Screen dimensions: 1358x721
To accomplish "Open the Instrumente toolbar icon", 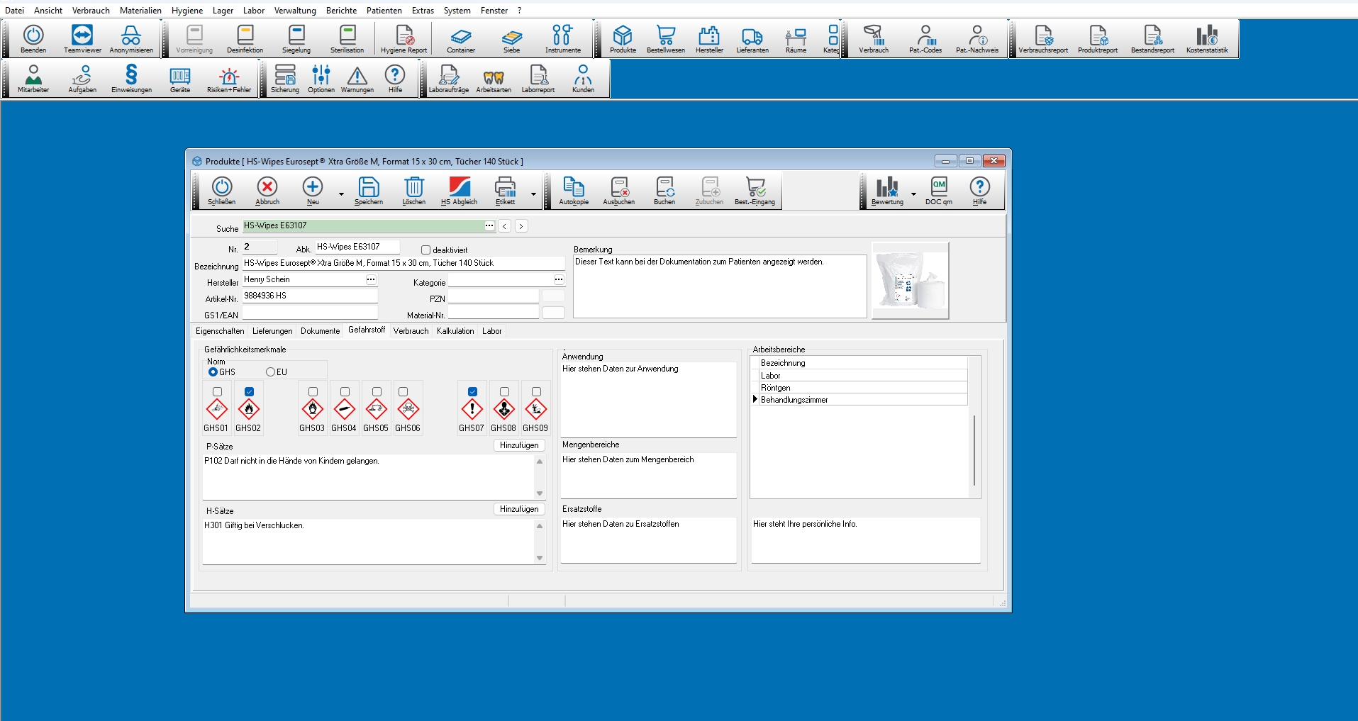I will 562,39.
